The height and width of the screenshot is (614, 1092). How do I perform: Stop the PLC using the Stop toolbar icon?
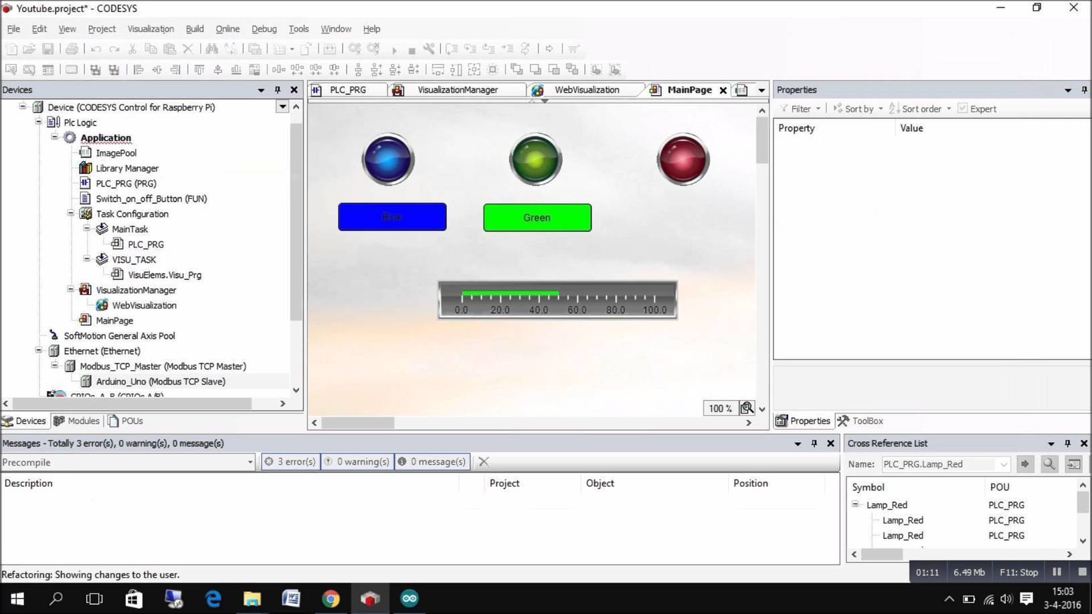click(x=410, y=49)
